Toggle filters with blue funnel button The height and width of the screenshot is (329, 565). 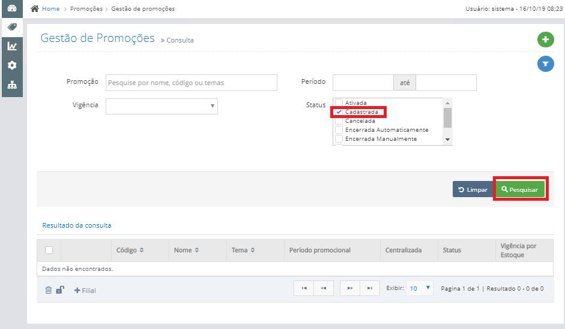point(545,64)
